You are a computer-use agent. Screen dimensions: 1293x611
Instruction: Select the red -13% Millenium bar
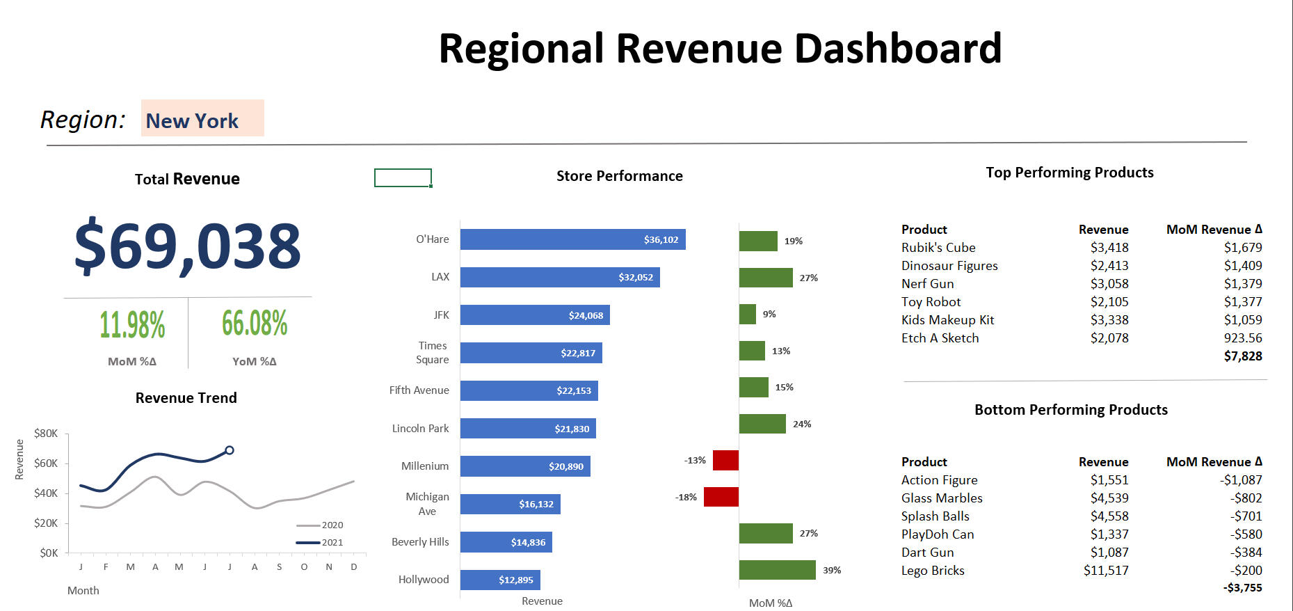click(725, 460)
